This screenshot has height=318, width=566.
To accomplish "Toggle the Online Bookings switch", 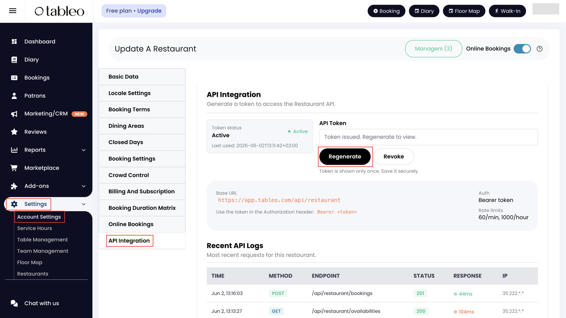I will [x=522, y=49].
